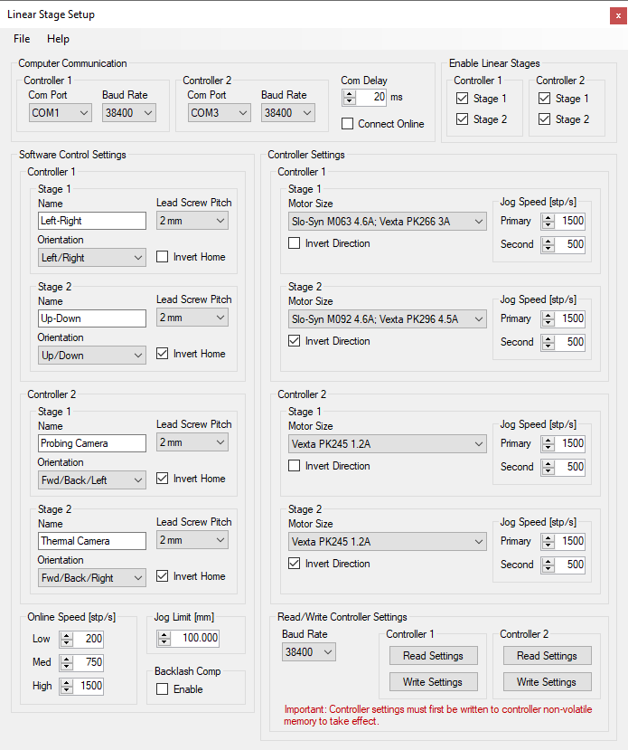Expand Controller 2 Stage 2 Motor Size list
This screenshot has width=628, height=750.
388,541
